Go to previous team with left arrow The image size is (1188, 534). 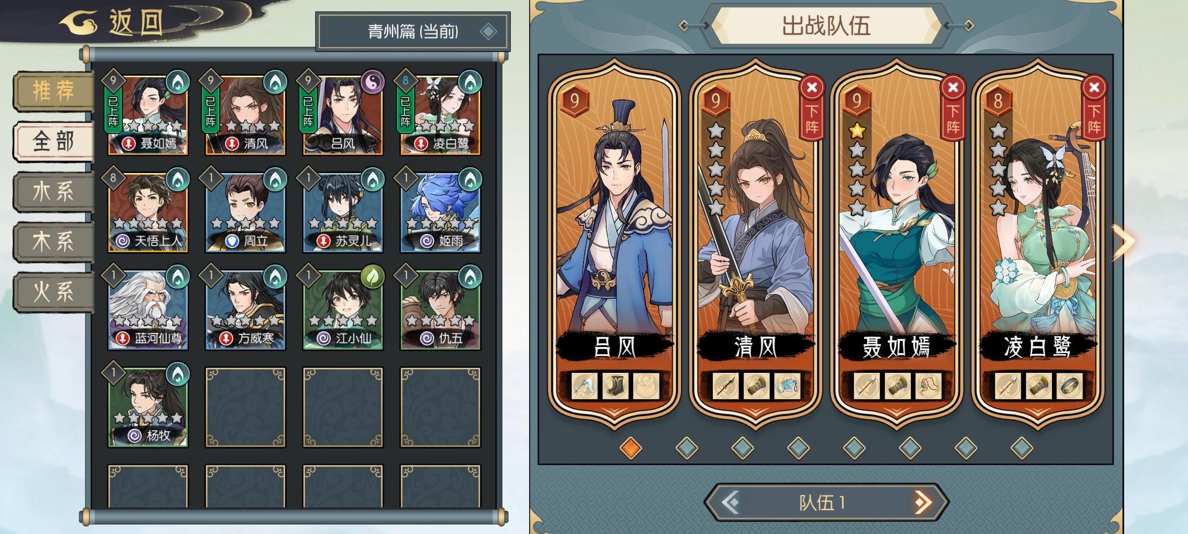coord(731,503)
